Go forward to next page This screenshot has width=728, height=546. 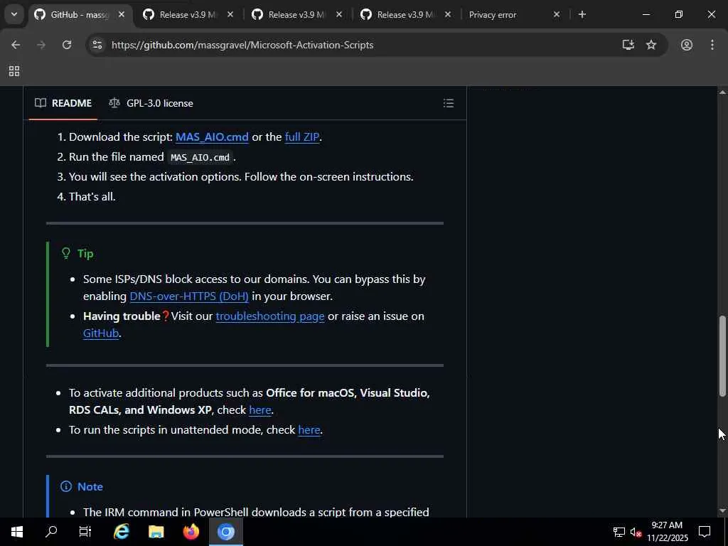coord(41,45)
